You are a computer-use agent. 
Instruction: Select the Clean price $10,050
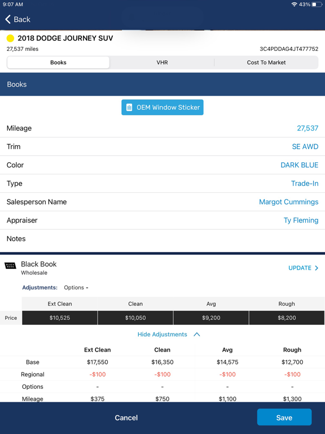[135, 318]
